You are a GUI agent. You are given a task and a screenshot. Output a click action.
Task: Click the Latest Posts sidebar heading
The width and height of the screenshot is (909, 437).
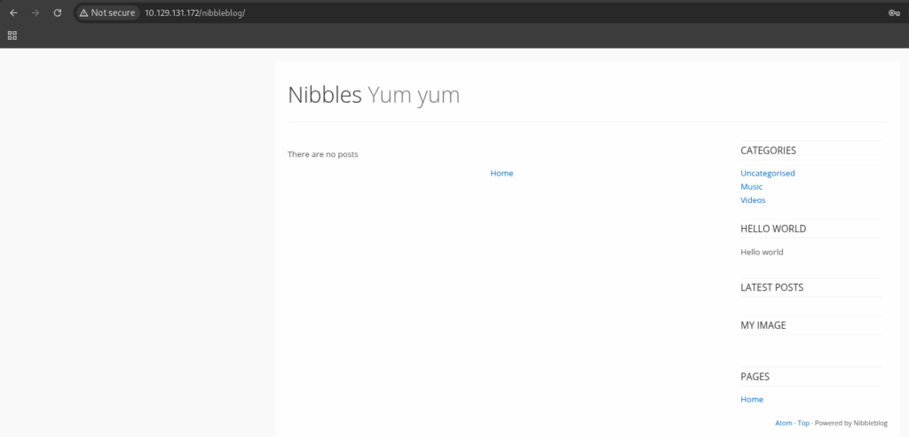pos(771,287)
